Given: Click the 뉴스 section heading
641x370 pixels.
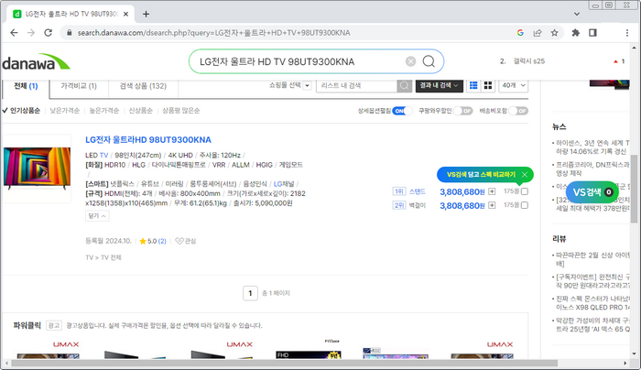Looking at the screenshot, I should 559,126.
